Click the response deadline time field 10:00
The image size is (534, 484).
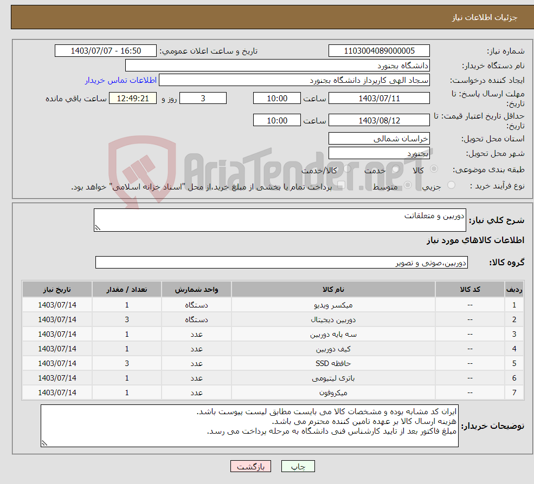click(277, 99)
